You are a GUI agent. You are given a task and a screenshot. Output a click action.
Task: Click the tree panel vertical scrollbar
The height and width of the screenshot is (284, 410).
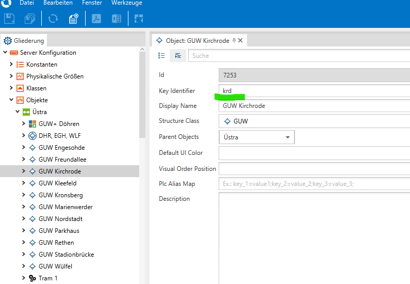tap(142, 95)
